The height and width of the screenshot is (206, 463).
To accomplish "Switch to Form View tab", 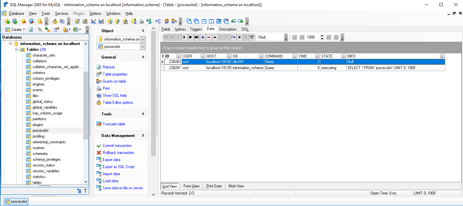I will (x=192, y=186).
